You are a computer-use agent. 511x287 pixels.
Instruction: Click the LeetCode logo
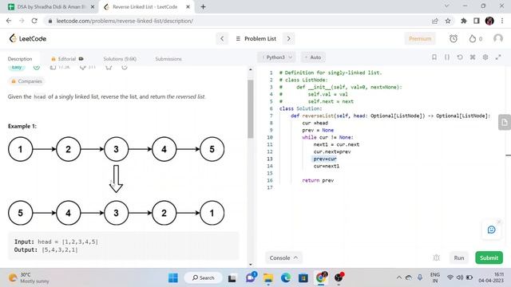click(28, 38)
